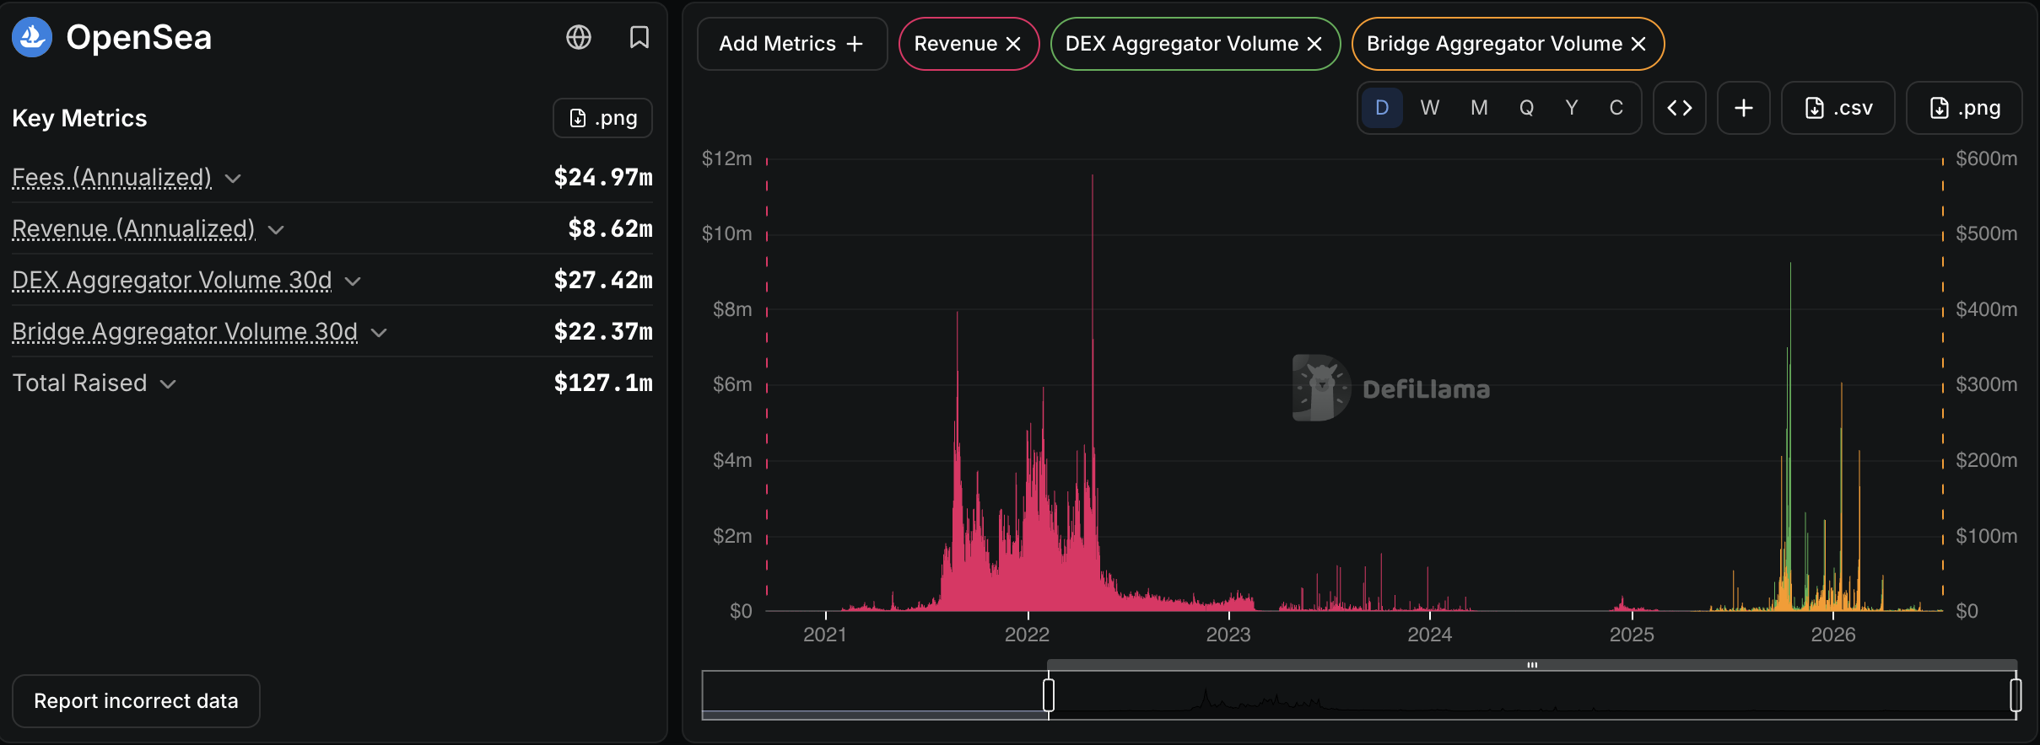Click the $600m right axis label
The width and height of the screenshot is (2040, 745).
point(1986,158)
